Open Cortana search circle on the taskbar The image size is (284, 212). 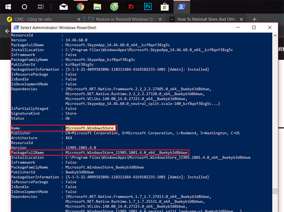pyautogui.click(x=24, y=7)
